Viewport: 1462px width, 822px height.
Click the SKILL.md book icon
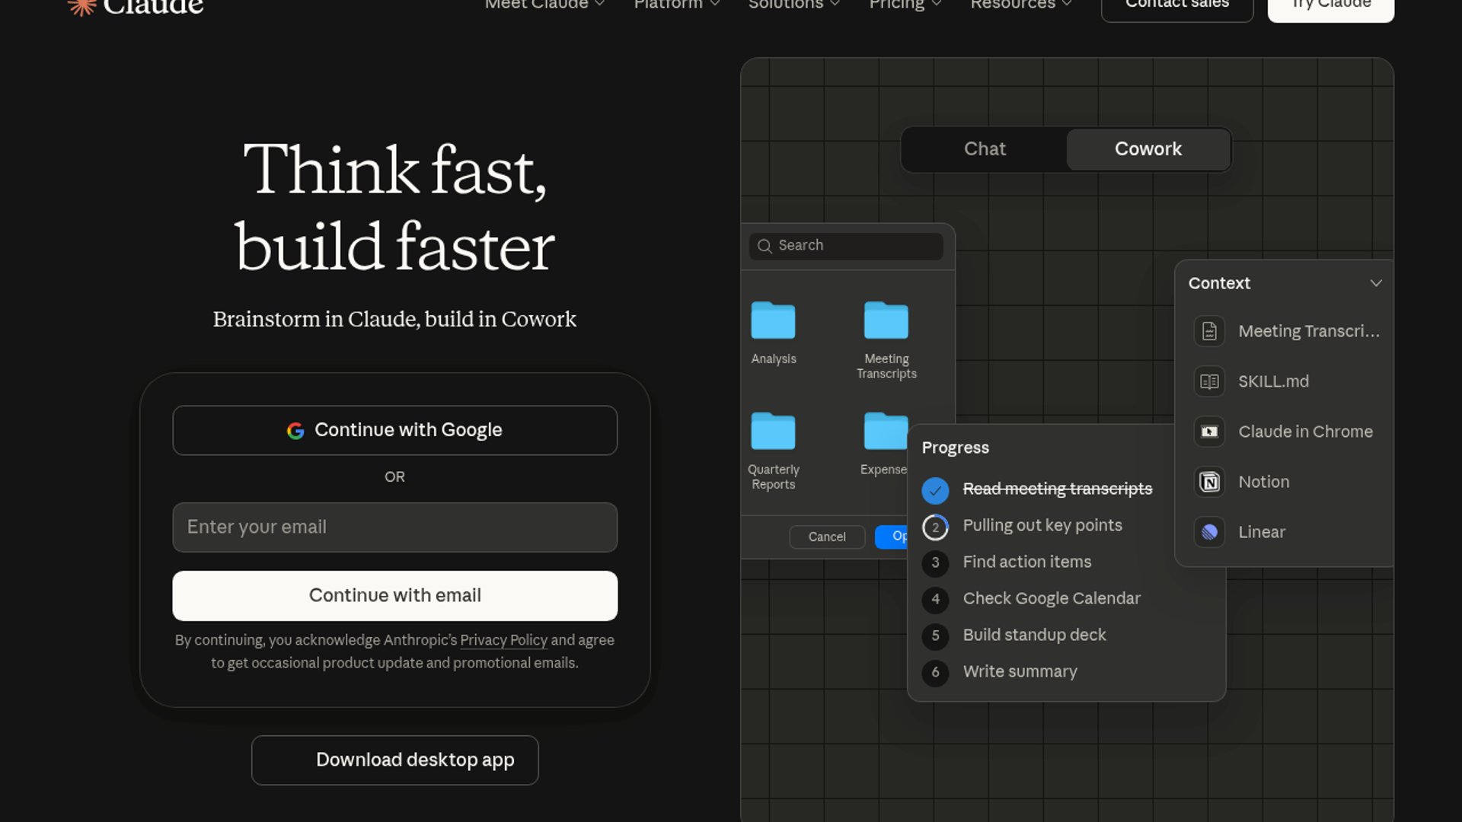pos(1209,381)
